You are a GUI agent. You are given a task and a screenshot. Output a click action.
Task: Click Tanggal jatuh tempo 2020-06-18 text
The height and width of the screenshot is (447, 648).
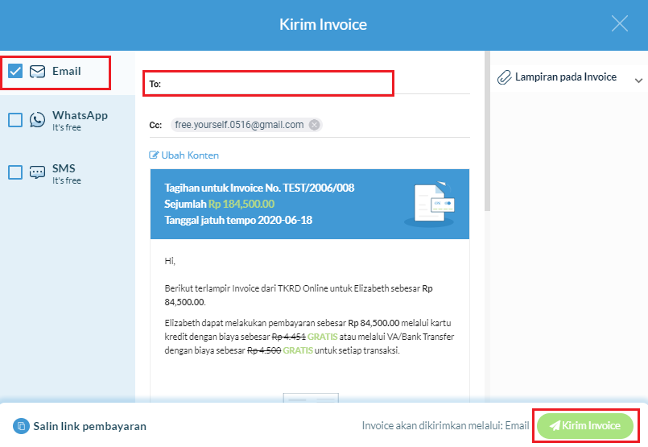click(x=238, y=220)
